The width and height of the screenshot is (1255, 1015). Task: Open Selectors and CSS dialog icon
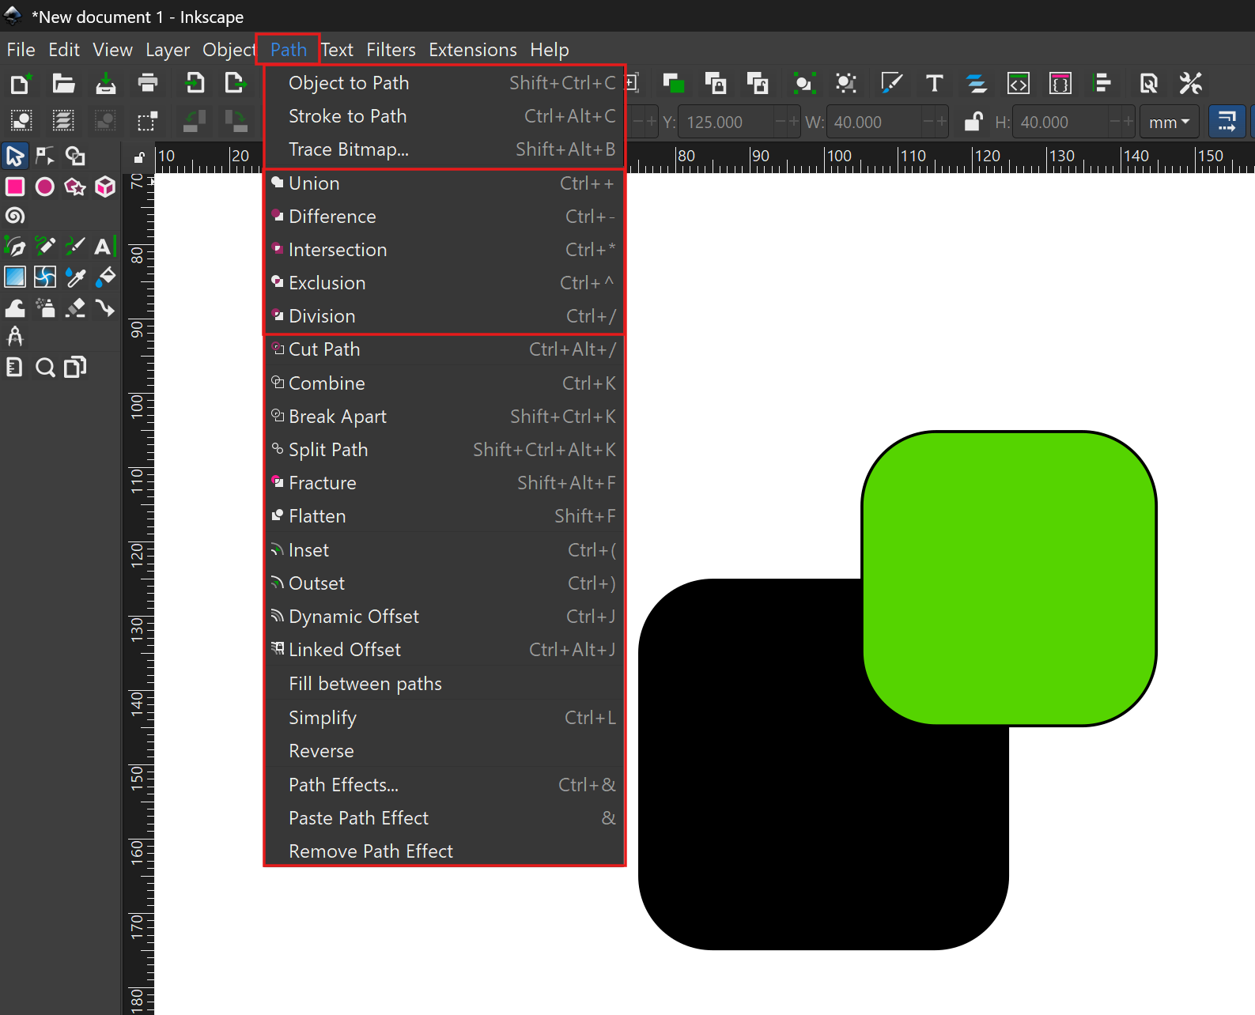click(1060, 83)
